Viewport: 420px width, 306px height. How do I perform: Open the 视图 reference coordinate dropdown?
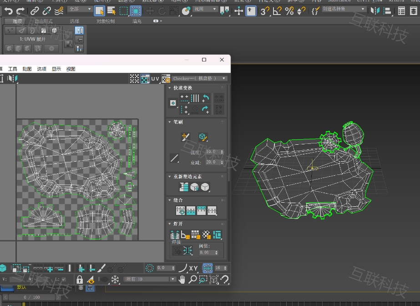tap(205, 9)
